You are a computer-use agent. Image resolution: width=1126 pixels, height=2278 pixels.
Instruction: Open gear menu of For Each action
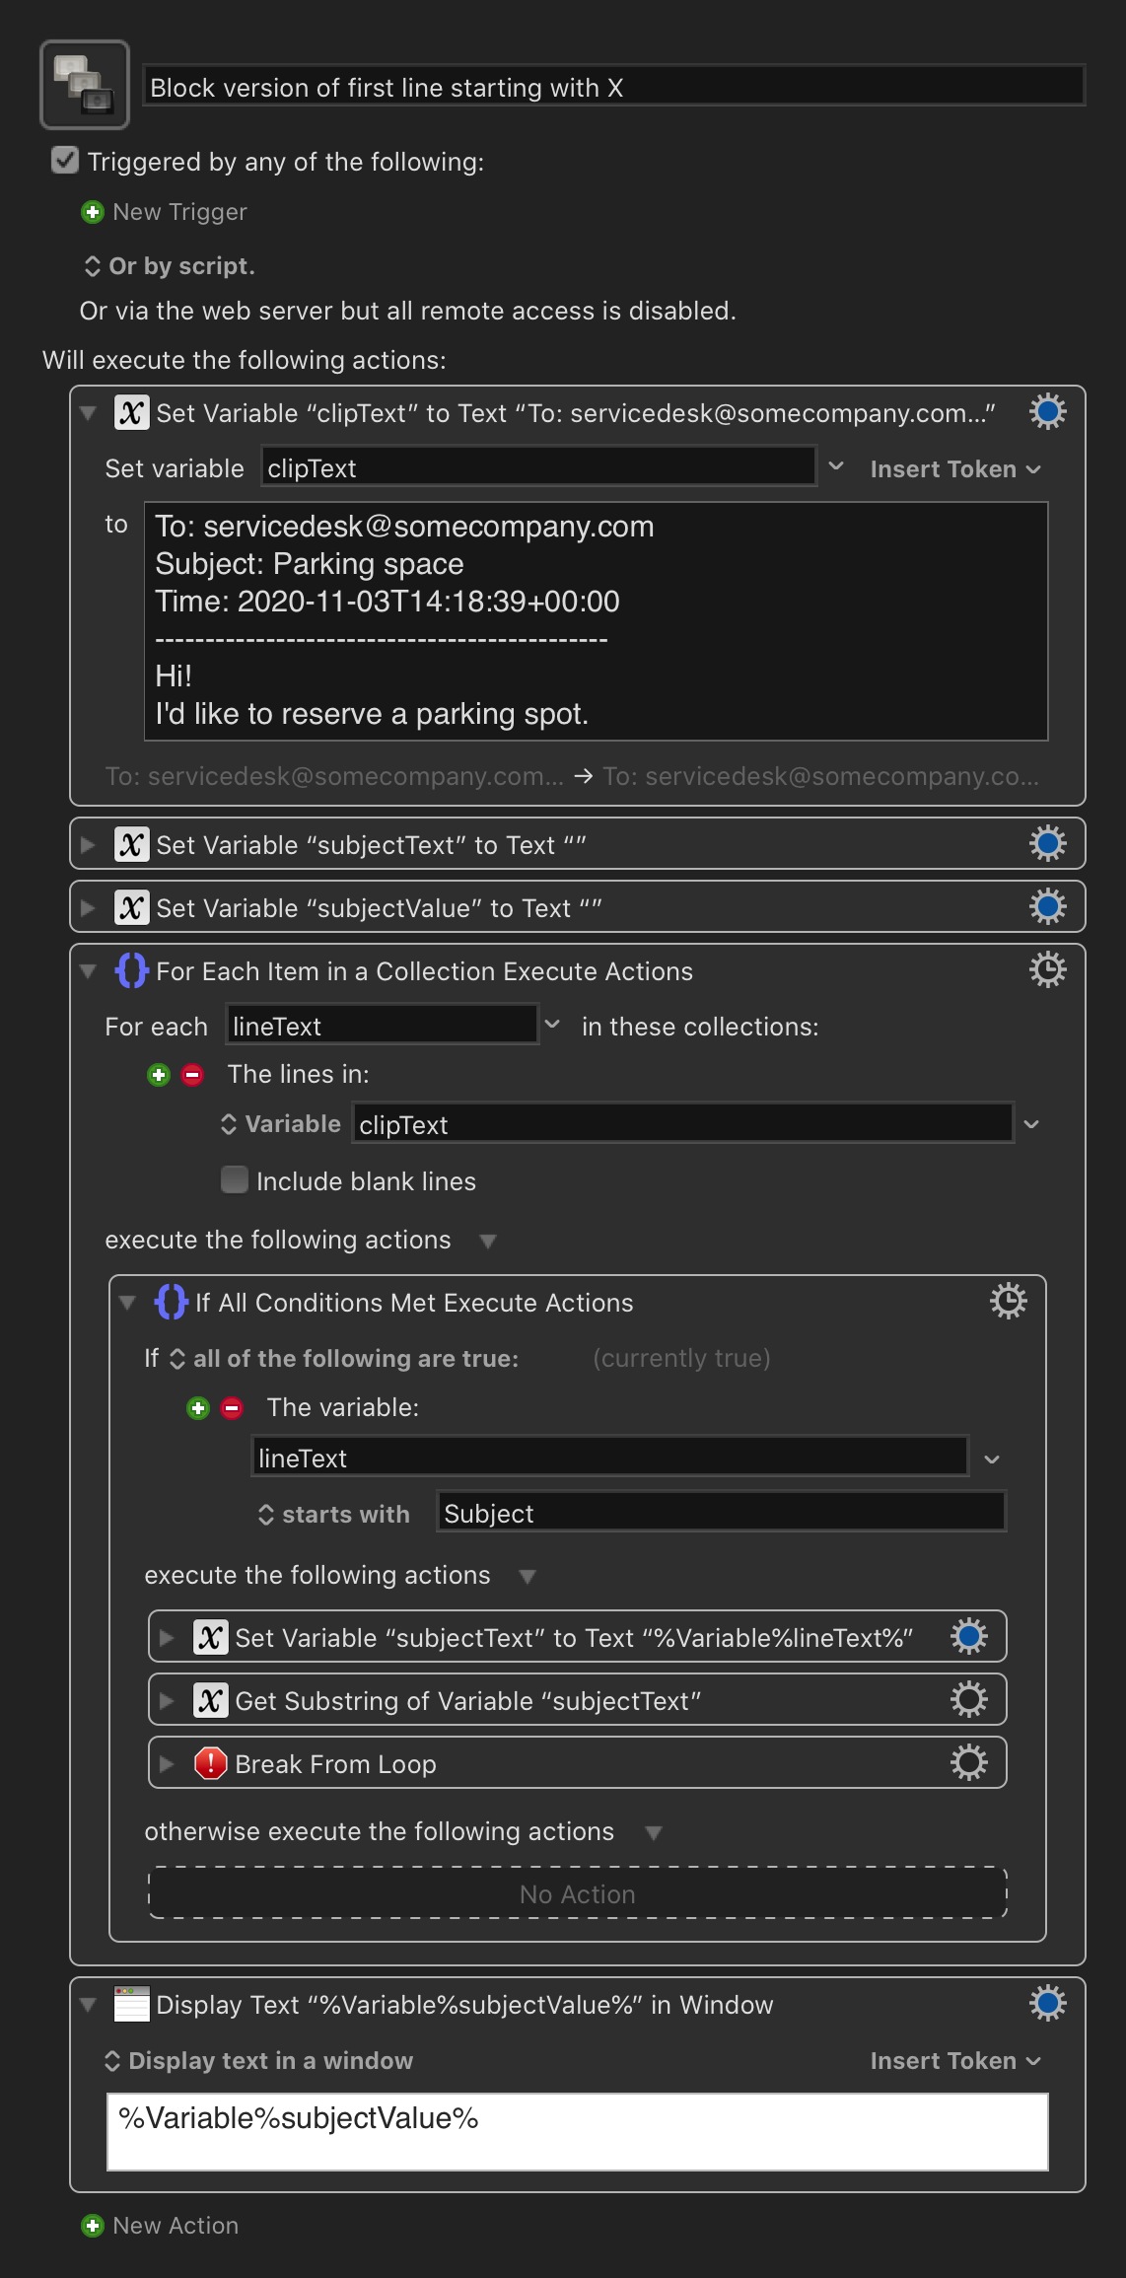click(x=1047, y=969)
